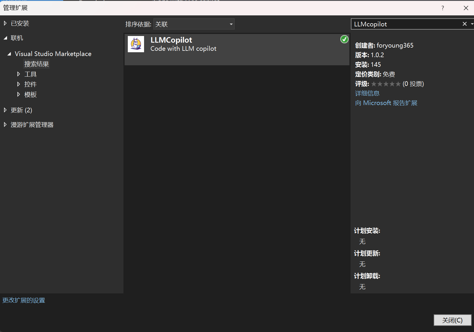Click the 漫游扩展管理器 label
The height and width of the screenshot is (332, 474).
pyautogui.click(x=32, y=124)
